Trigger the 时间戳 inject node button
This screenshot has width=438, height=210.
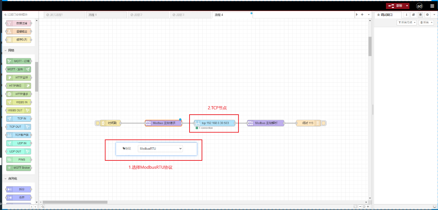pos(98,123)
